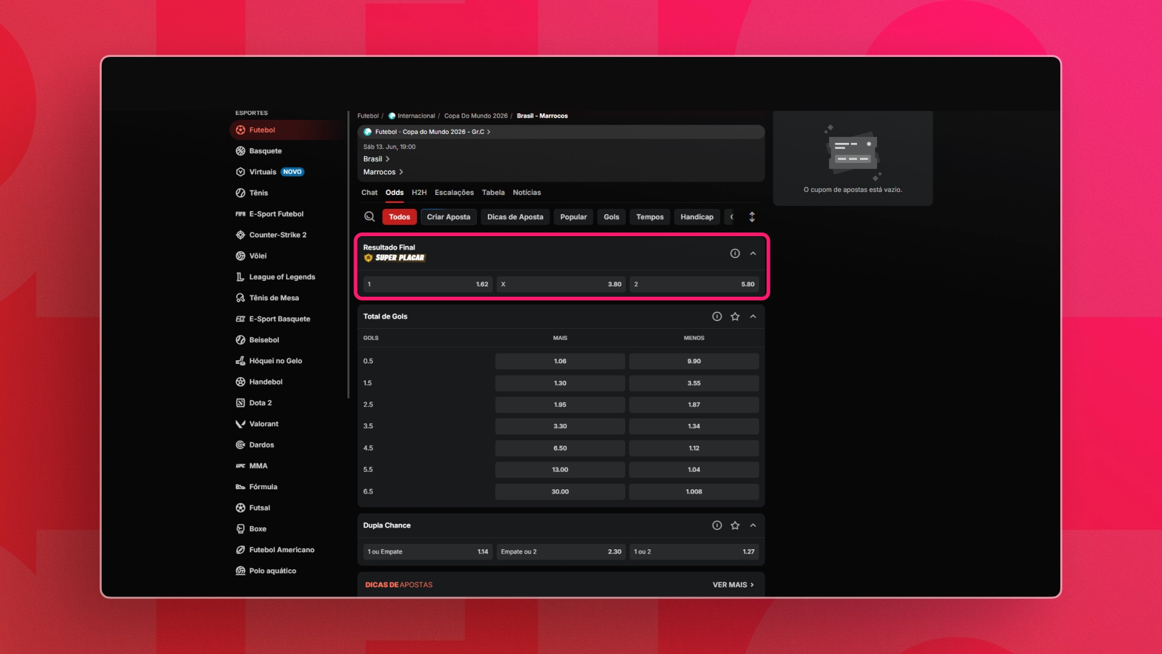This screenshot has width=1162, height=654.
Task: Show info for Dupla Chance market
Action: point(717,526)
